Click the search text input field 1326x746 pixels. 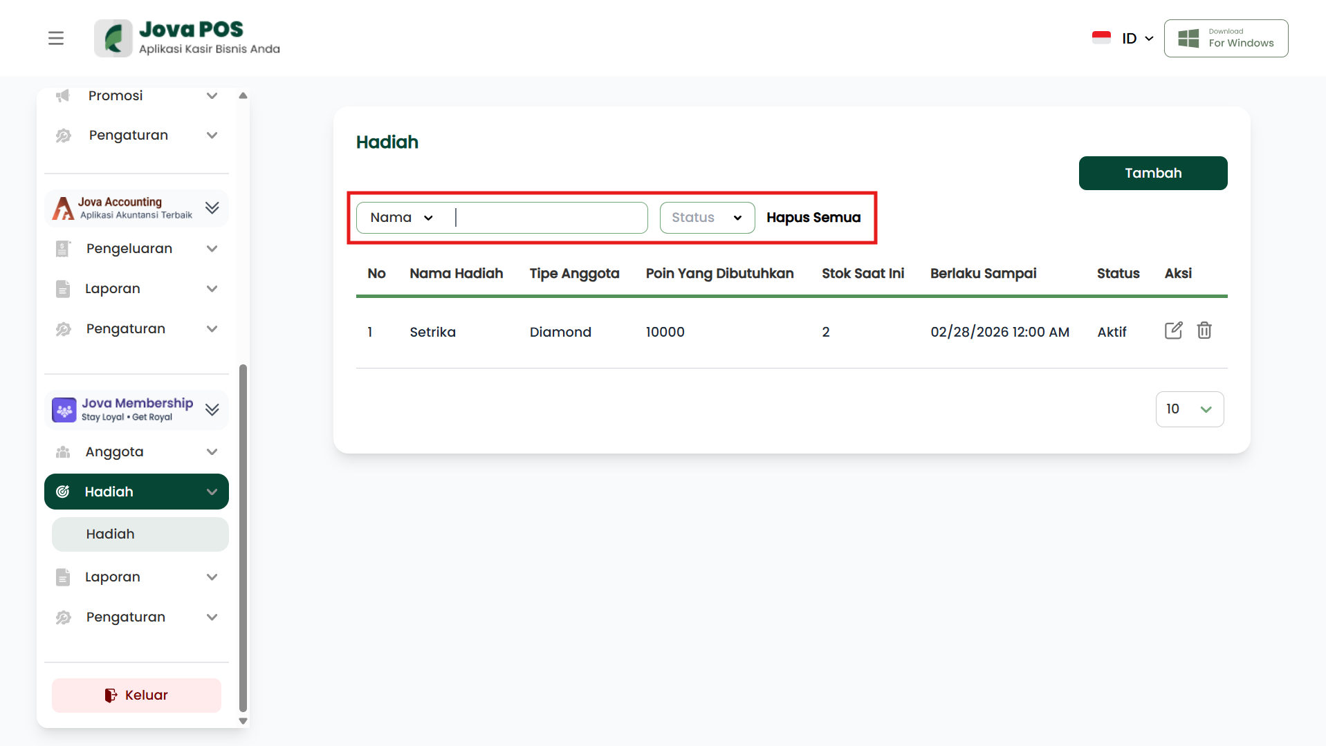click(550, 218)
